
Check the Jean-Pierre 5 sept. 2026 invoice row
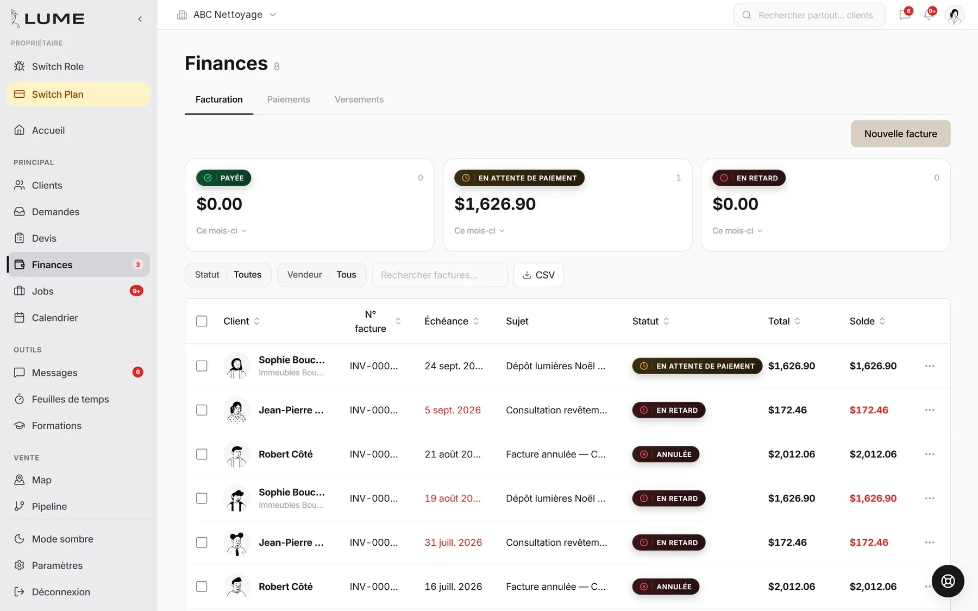pos(202,410)
